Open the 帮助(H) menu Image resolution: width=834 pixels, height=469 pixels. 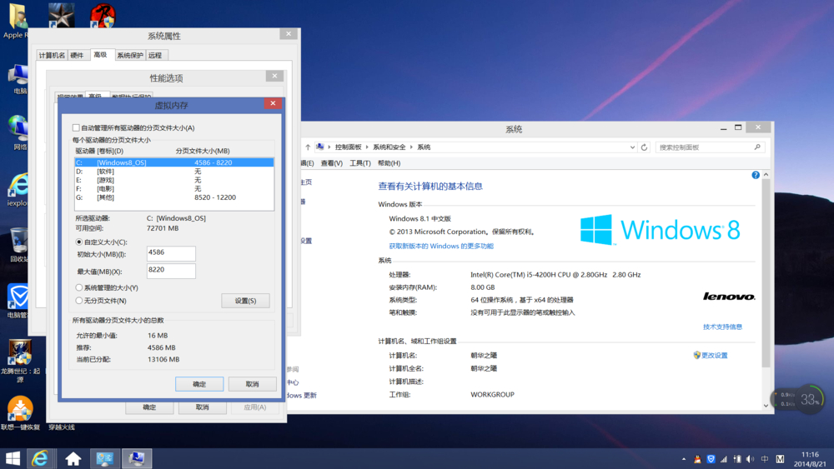click(389, 163)
